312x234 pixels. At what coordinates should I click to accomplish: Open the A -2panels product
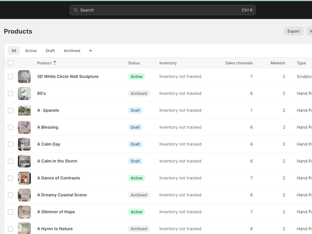pos(48,110)
